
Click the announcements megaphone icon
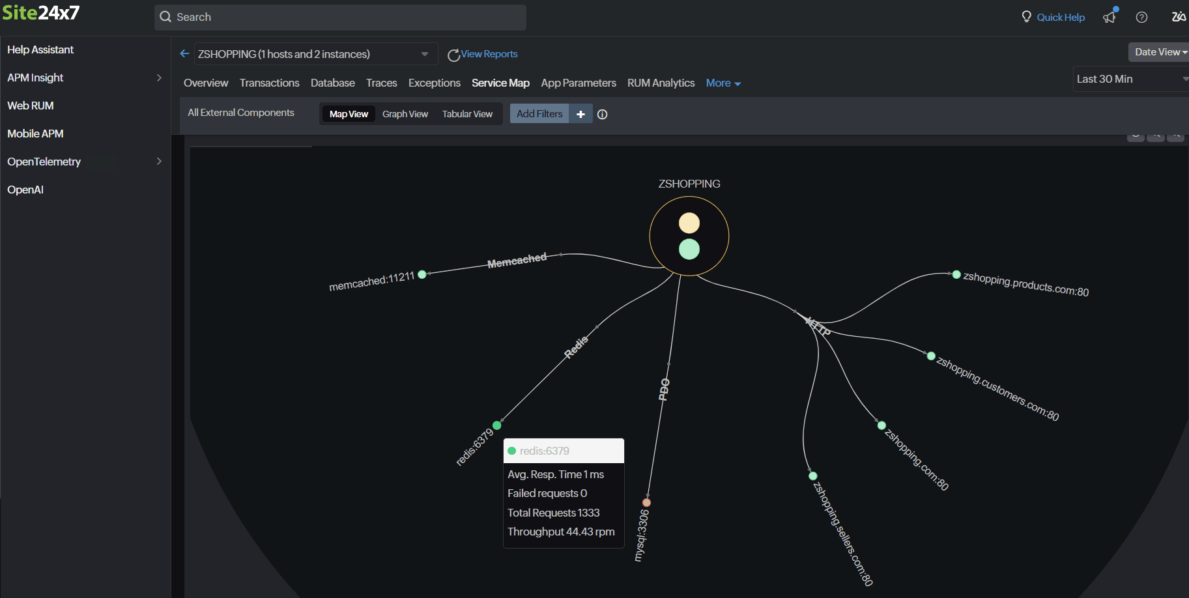[x=1110, y=17]
